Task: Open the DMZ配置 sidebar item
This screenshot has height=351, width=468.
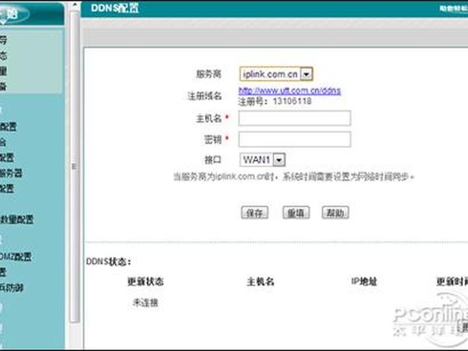Action: coord(16,257)
